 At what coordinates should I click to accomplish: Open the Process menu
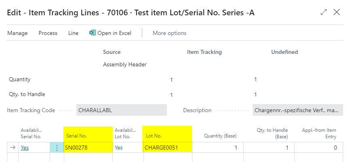pyautogui.click(x=48, y=33)
